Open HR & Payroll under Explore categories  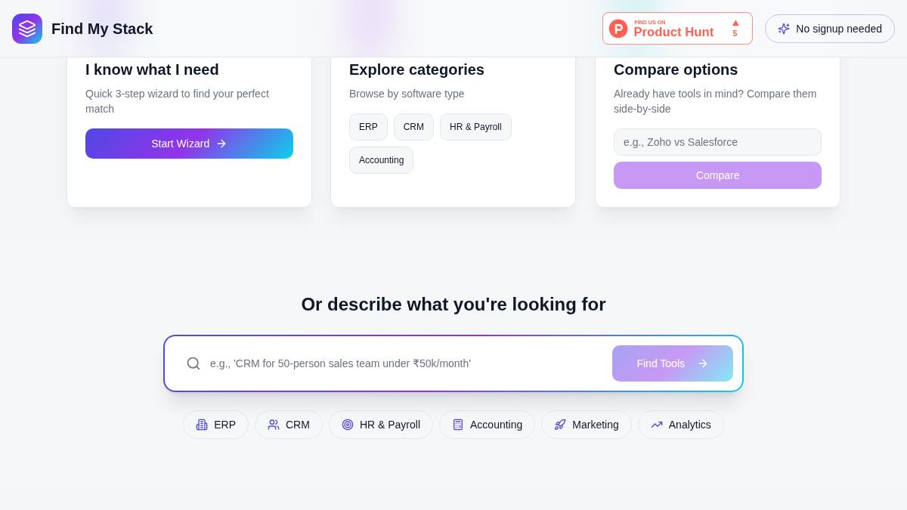tap(475, 127)
